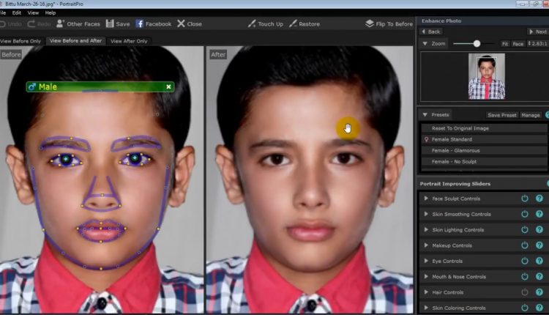Viewport: 549px width, 315px height.
Task: Click the Save floppy disk icon
Action: (x=110, y=23)
